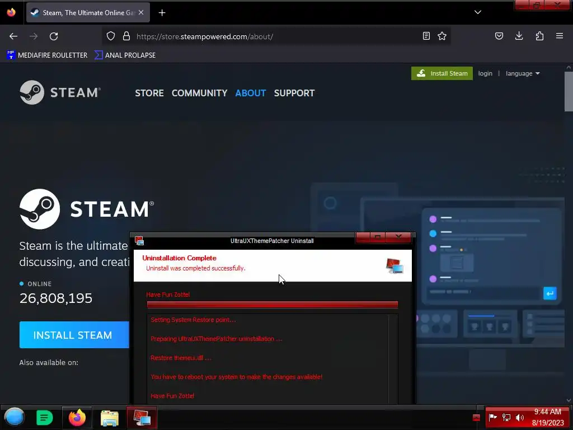This screenshot has width=573, height=430.
Task: Click the Firefox logo in the title bar
Action: pos(11,12)
